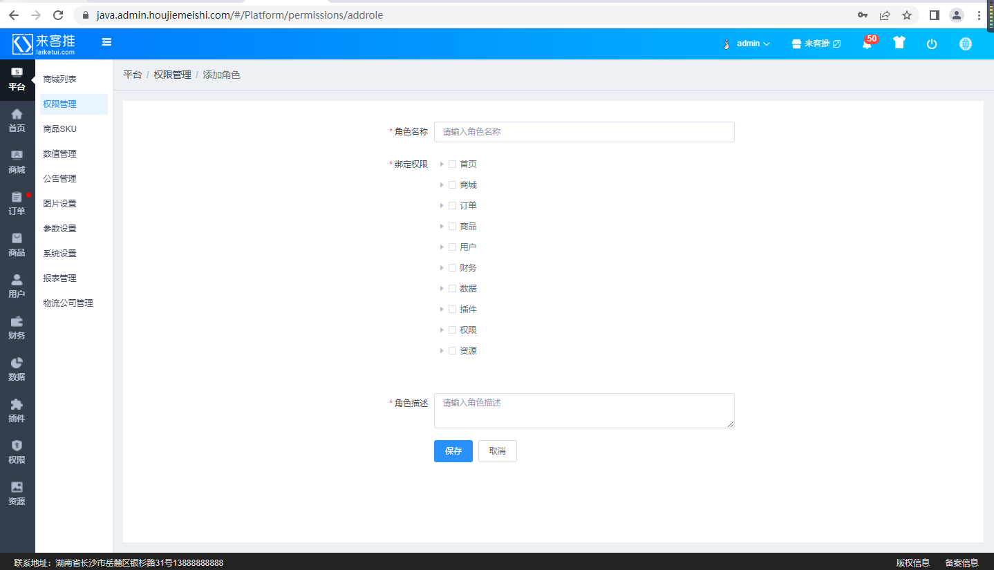Expand the 订单 permission tree node
The image size is (994, 570).
point(442,205)
